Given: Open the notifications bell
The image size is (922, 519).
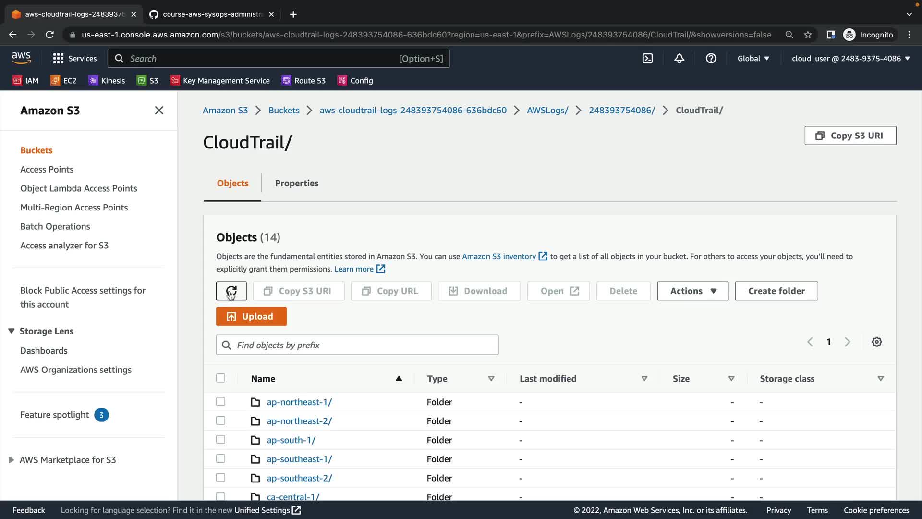Looking at the screenshot, I should tap(679, 59).
